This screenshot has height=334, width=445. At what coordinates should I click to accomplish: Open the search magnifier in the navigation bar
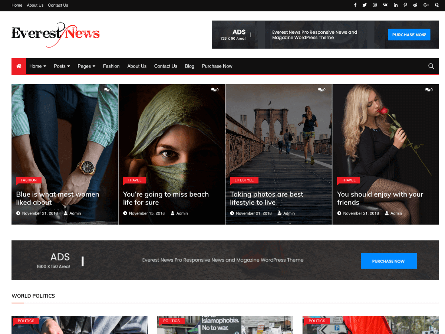click(x=431, y=66)
